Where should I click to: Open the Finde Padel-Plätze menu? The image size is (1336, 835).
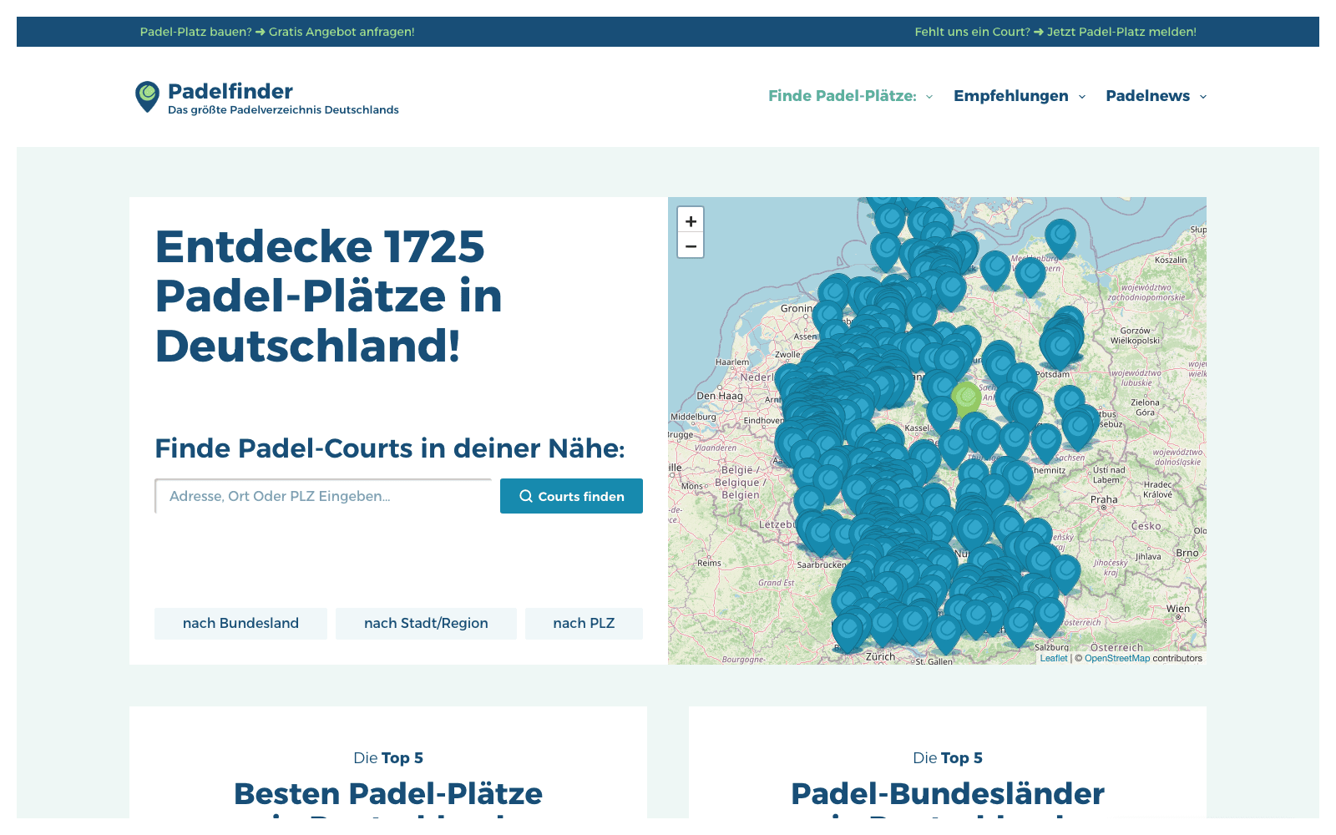[x=843, y=96]
